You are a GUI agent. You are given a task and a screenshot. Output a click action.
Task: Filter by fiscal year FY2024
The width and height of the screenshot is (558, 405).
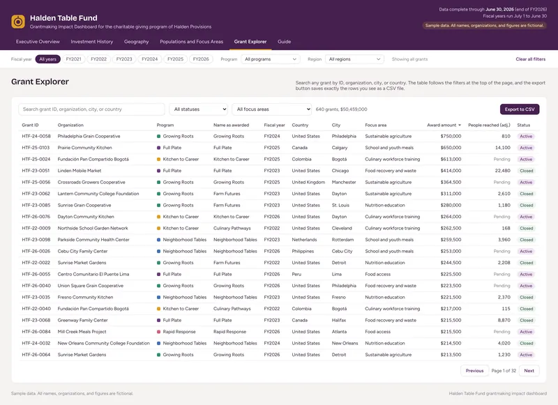(150, 59)
